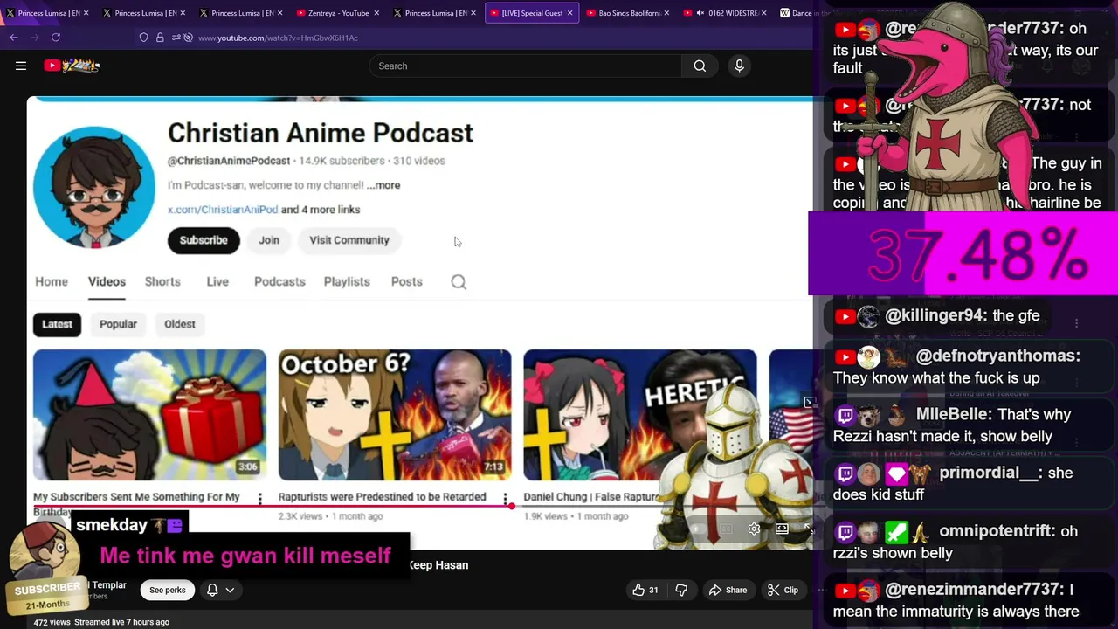Reload the page with the refresh icon
The width and height of the screenshot is (1118, 629).
[x=56, y=38]
